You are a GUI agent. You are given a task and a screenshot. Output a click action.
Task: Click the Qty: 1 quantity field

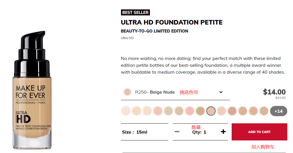(199, 132)
